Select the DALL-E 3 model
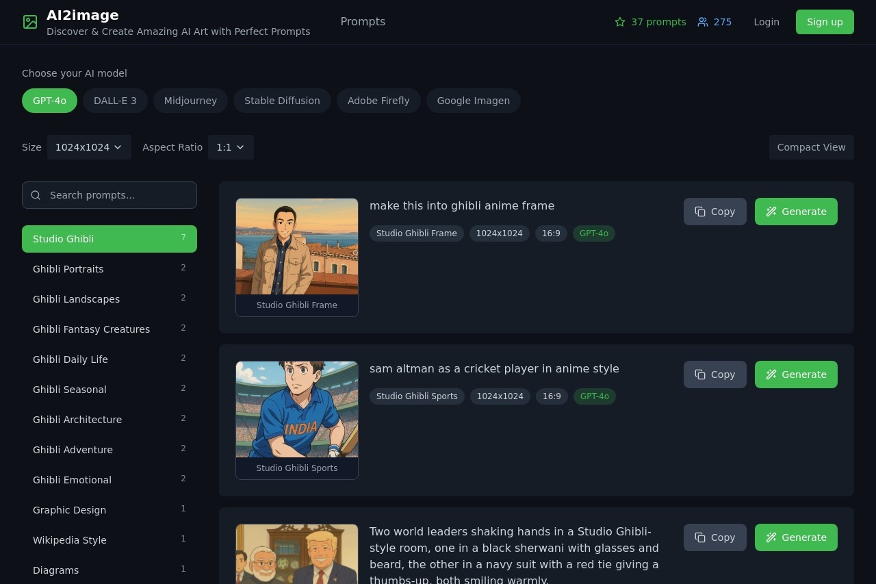The width and height of the screenshot is (876, 584). pyautogui.click(x=115, y=101)
